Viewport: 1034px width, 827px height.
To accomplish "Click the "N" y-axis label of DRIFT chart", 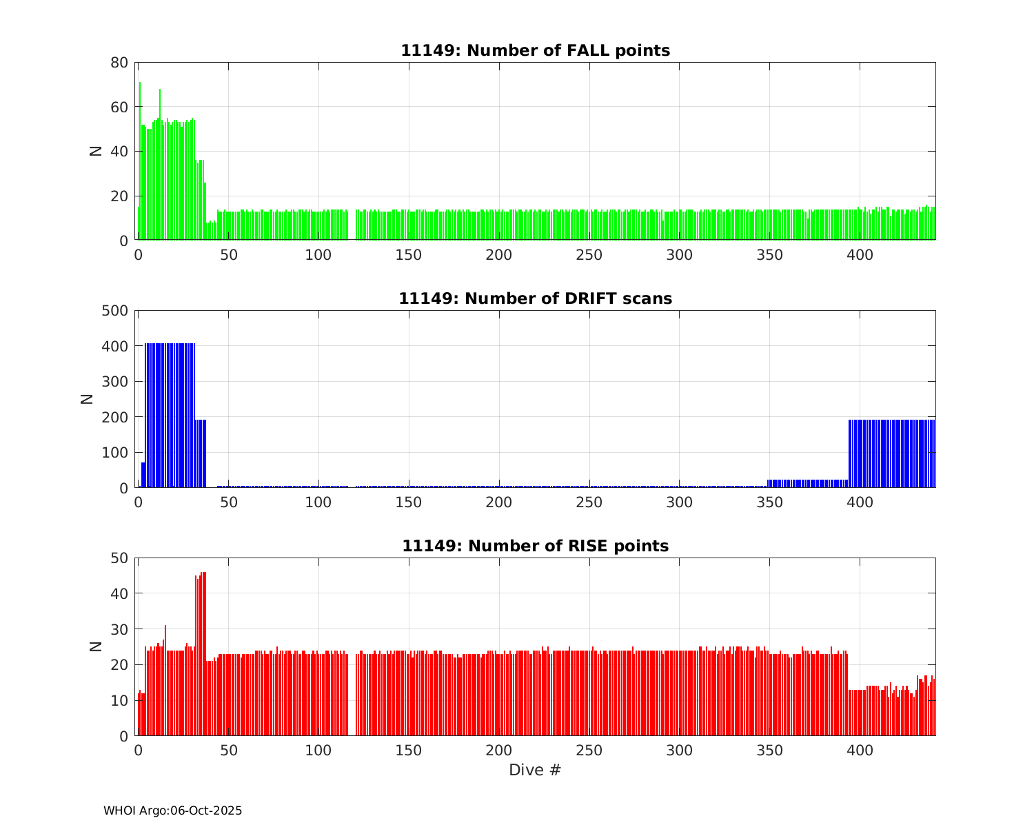I will pyautogui.click(x=87, y=398).
